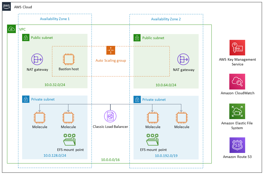Select the green VPC cloud icon
The height and width of the screenshot is (175, 264).
12,29
